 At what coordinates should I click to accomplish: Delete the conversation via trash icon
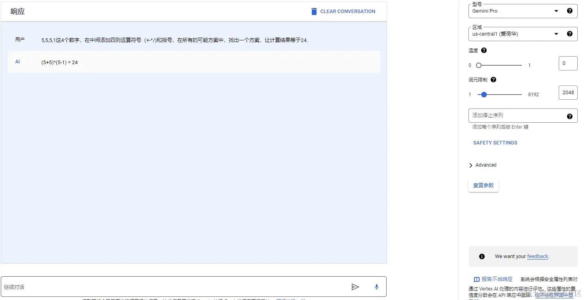coord(314,11)
